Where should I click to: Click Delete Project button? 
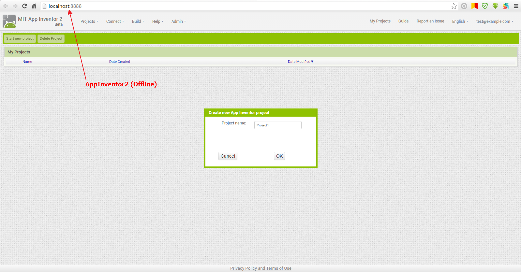coord(51,38)
